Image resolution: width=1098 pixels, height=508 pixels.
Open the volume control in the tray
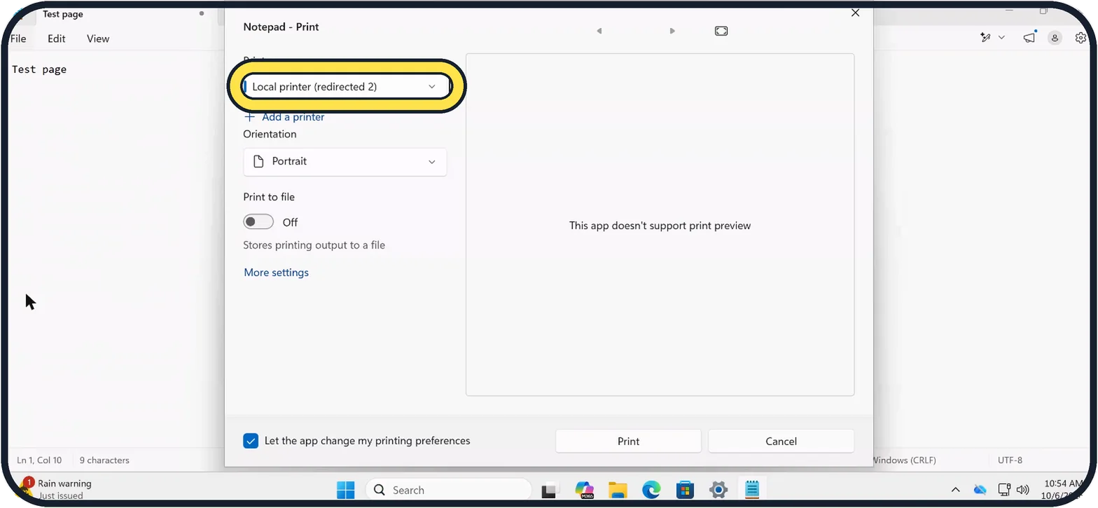coord(1022,490)
